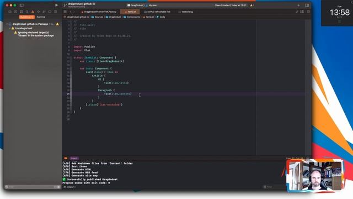Click the 'Paragraph {' code line
Viewport: 353px width, 199px height.
tap(106, 90)
